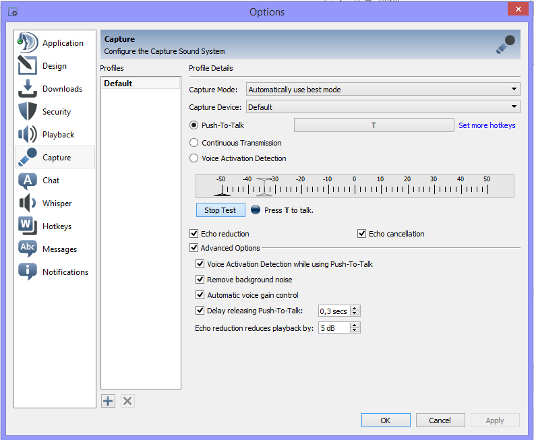Follow the Set more hotkeys link
The image size is (534, 440).
click(487, 125)
